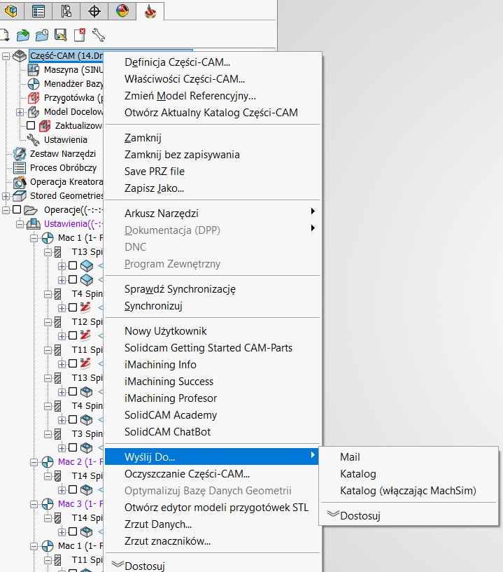The width and height of the screenshot is (503, 572).
Task: Click the red iMachining icon under T12
Action: 85,335
